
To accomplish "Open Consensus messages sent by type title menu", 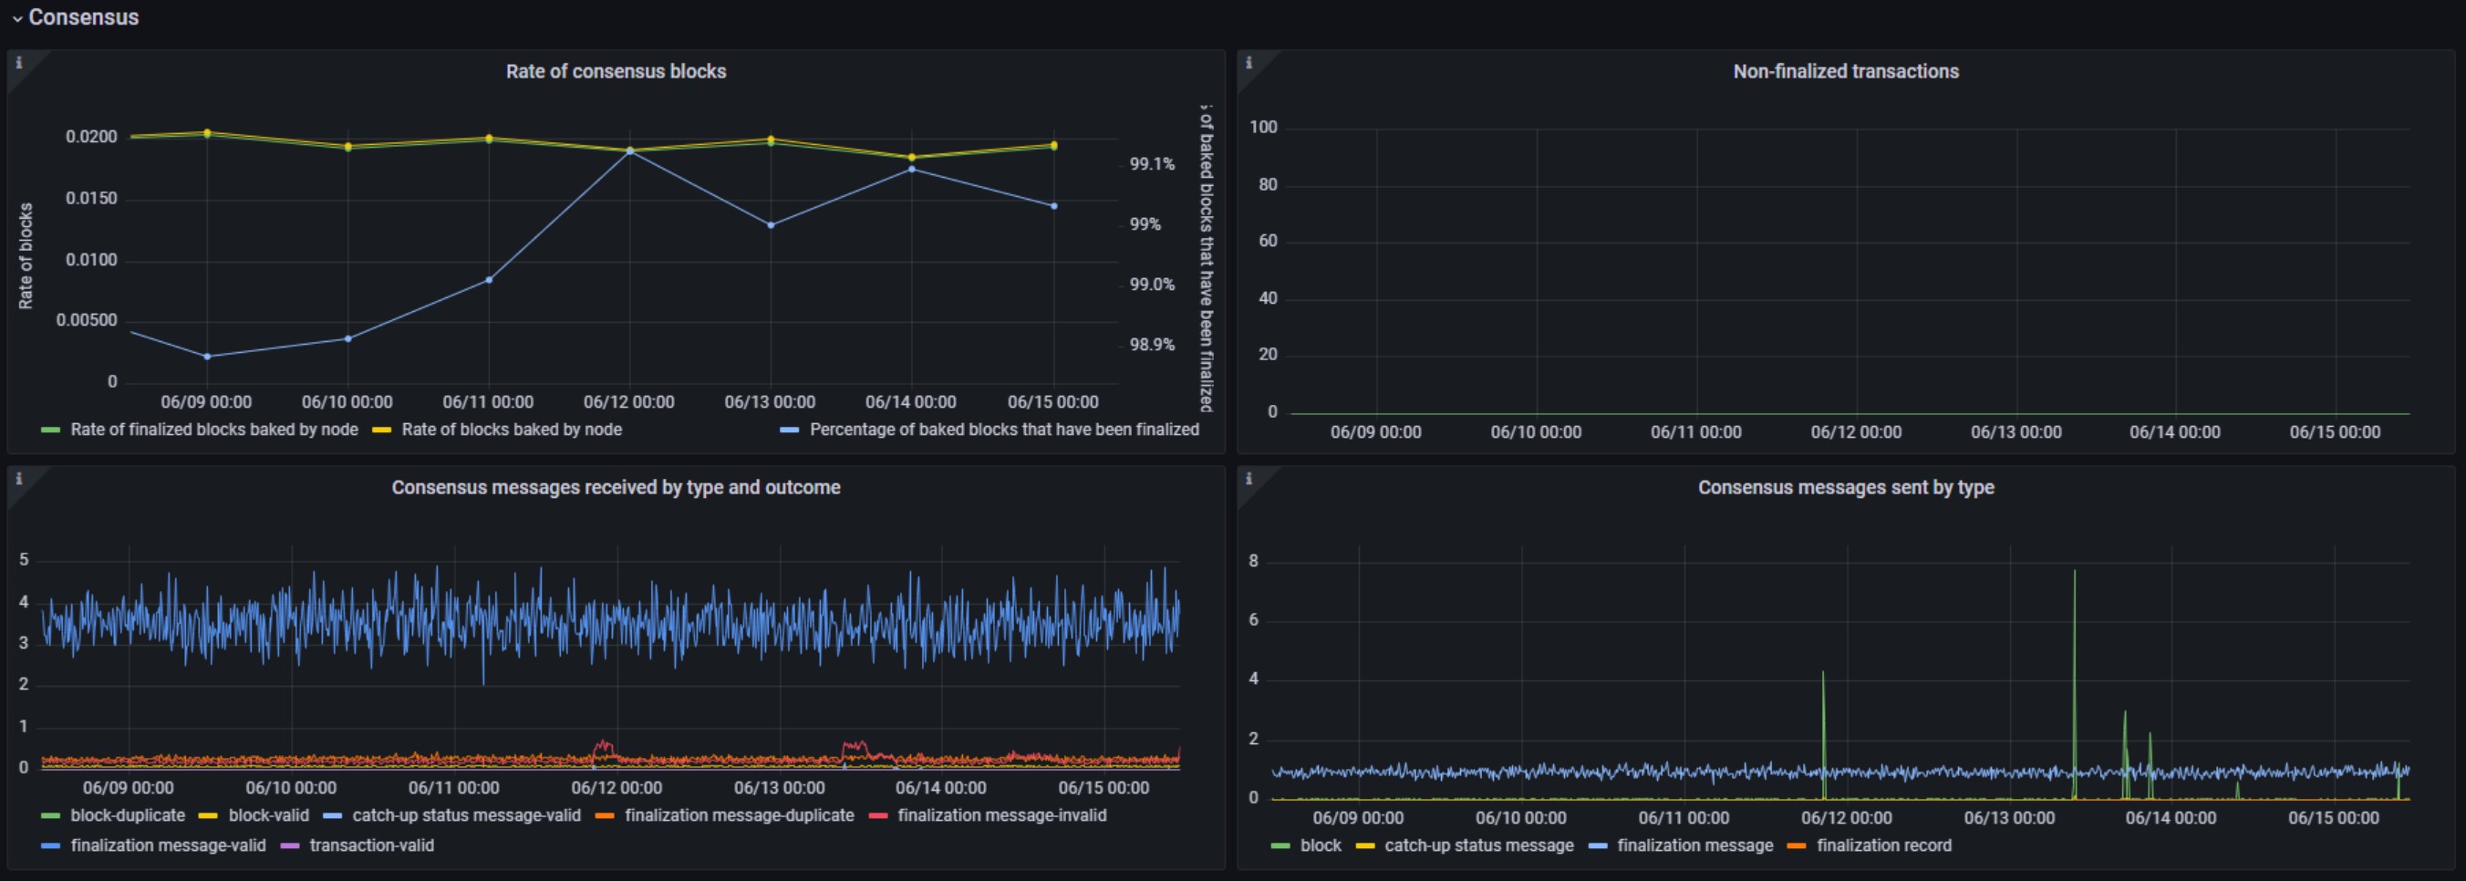I will coord(1846,487).
